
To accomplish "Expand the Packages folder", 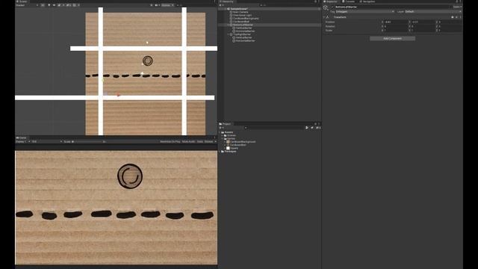I will pyautogui.click(x=220, y=151).
